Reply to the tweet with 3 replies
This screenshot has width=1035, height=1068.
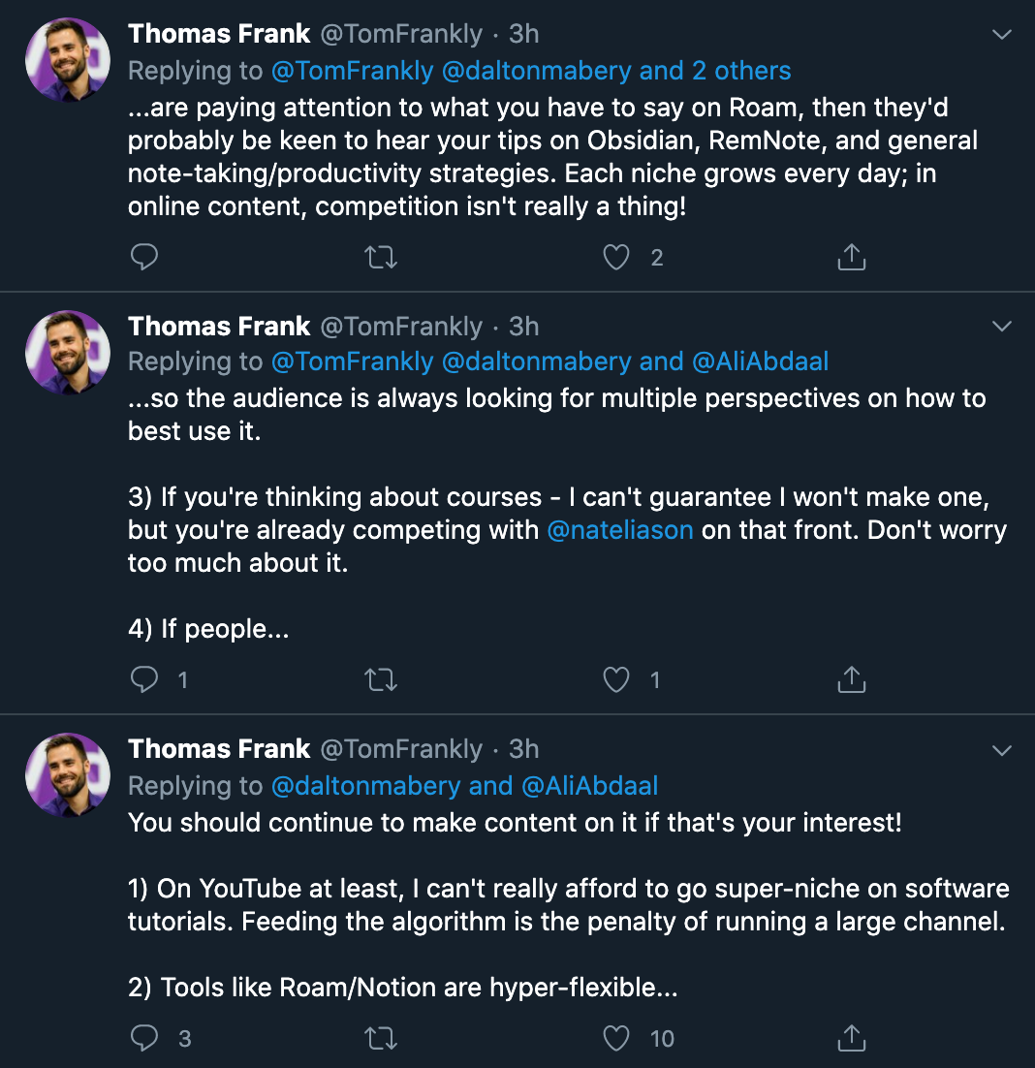143,1038
